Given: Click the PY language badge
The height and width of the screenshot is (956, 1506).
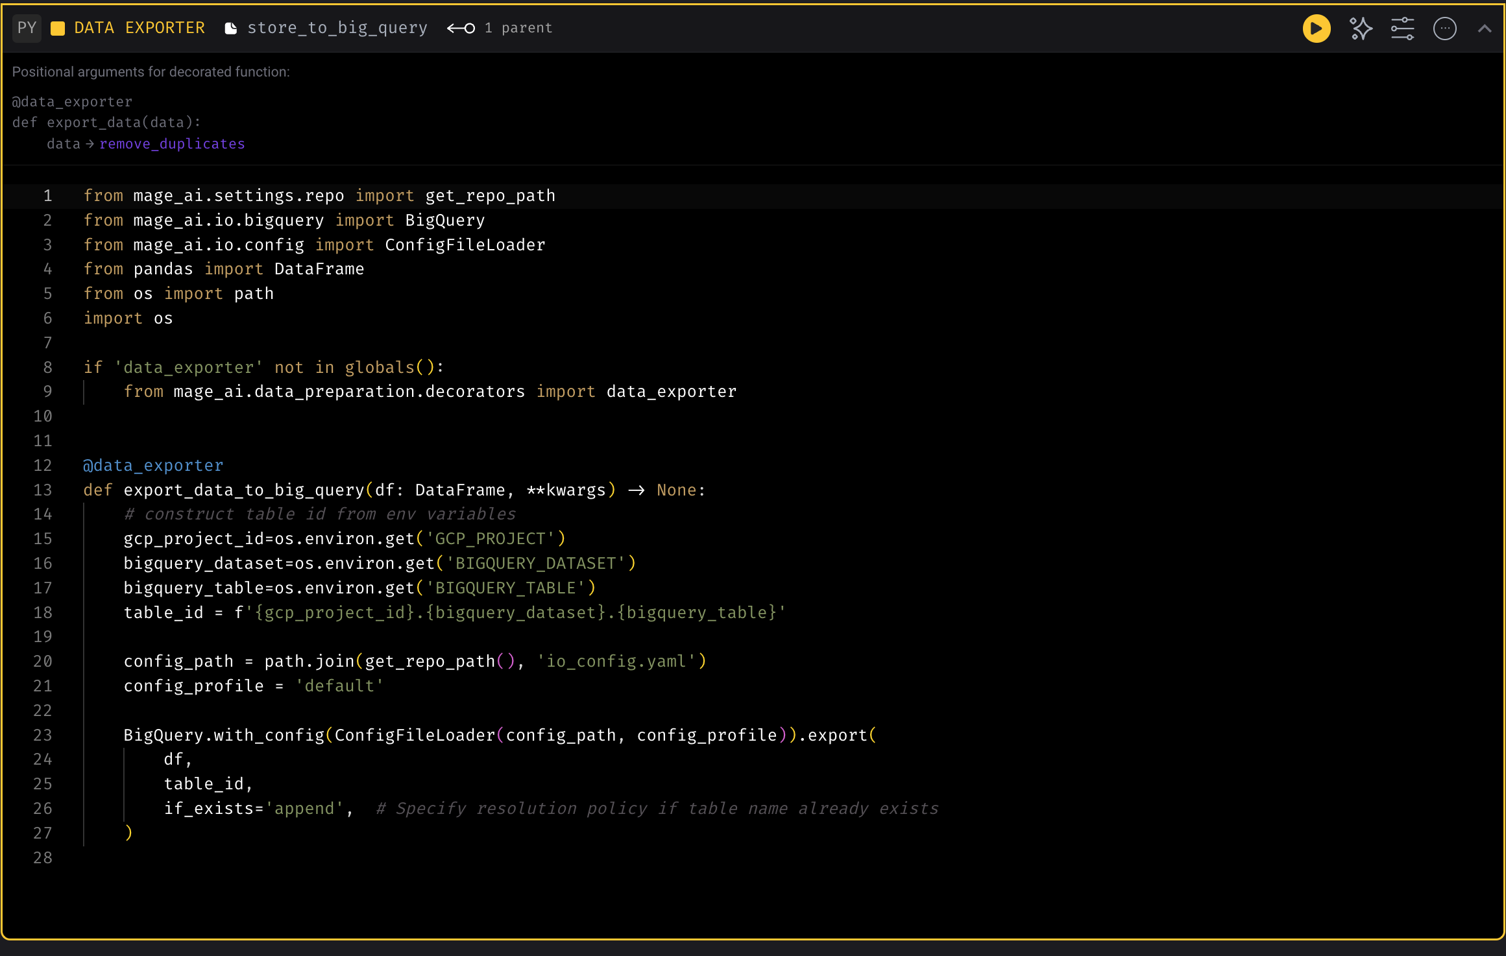Looking at the screenshot, I should click(x=27, y=28).
